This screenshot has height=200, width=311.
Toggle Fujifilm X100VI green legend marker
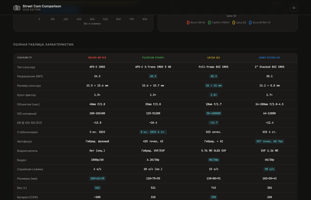209,23
